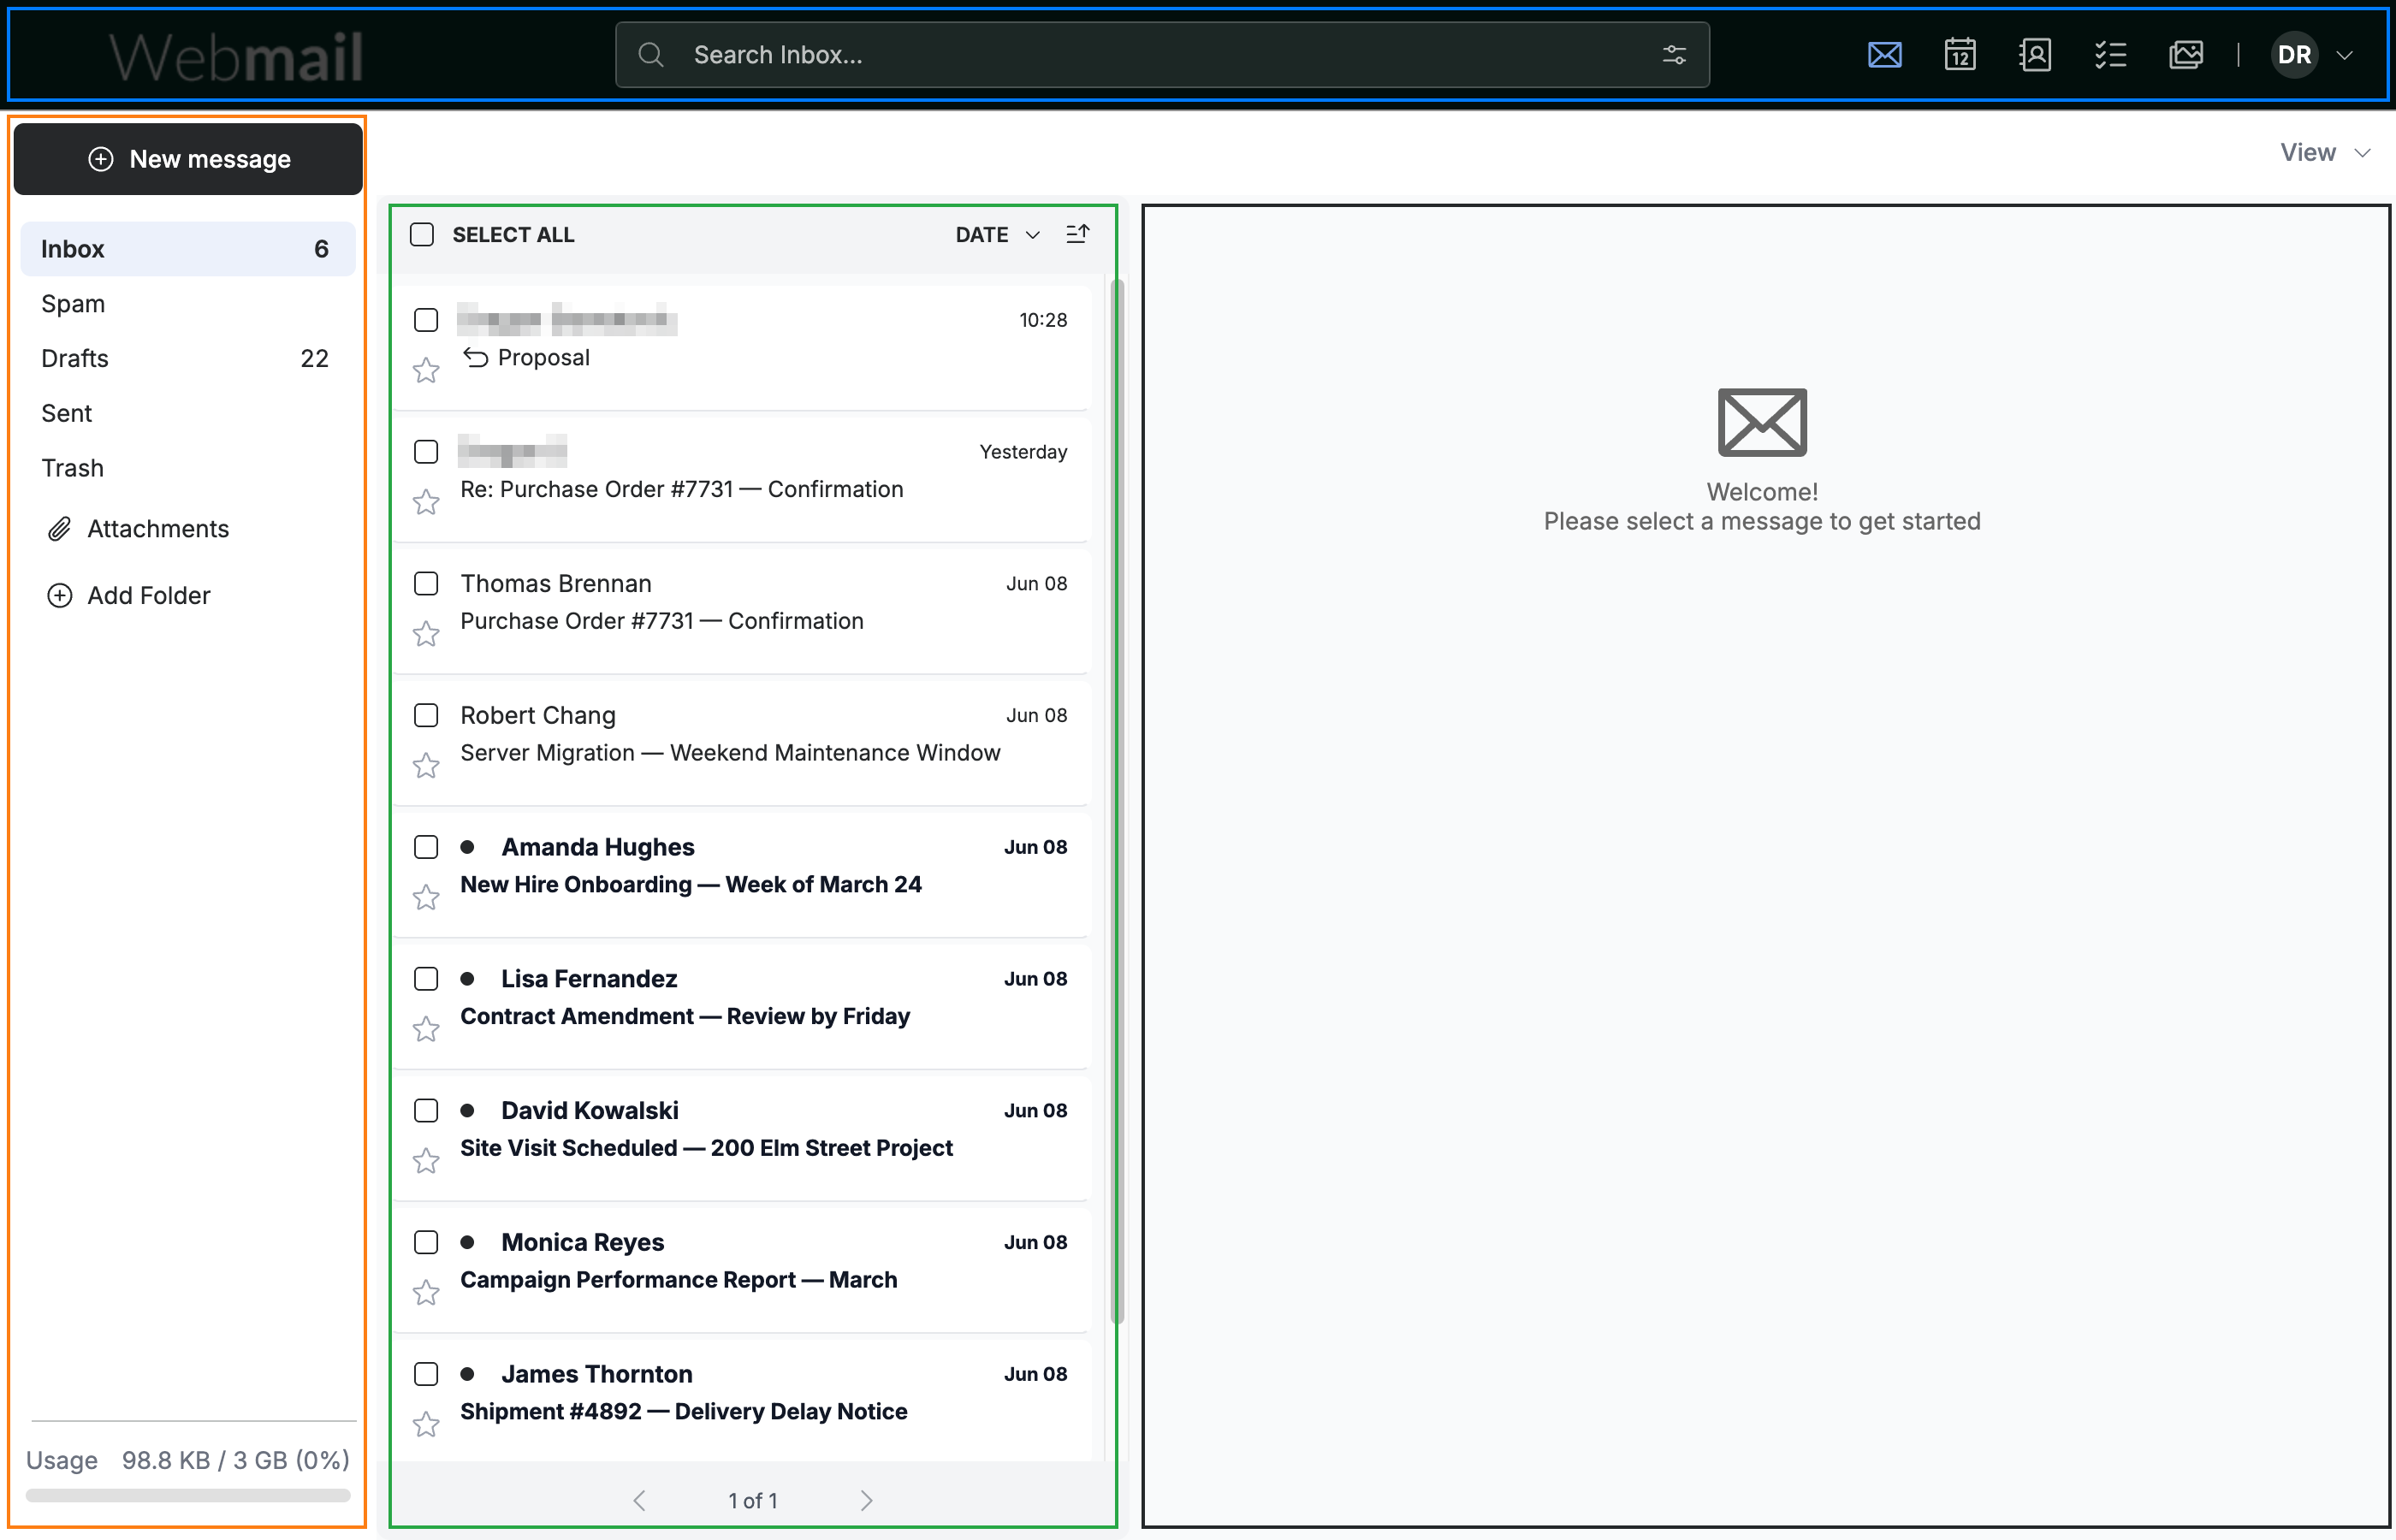Click the storage usage progress bar
The width and height of the screenshot is (2396, 1540).
pyautogui.click(x=188, y=1495)
